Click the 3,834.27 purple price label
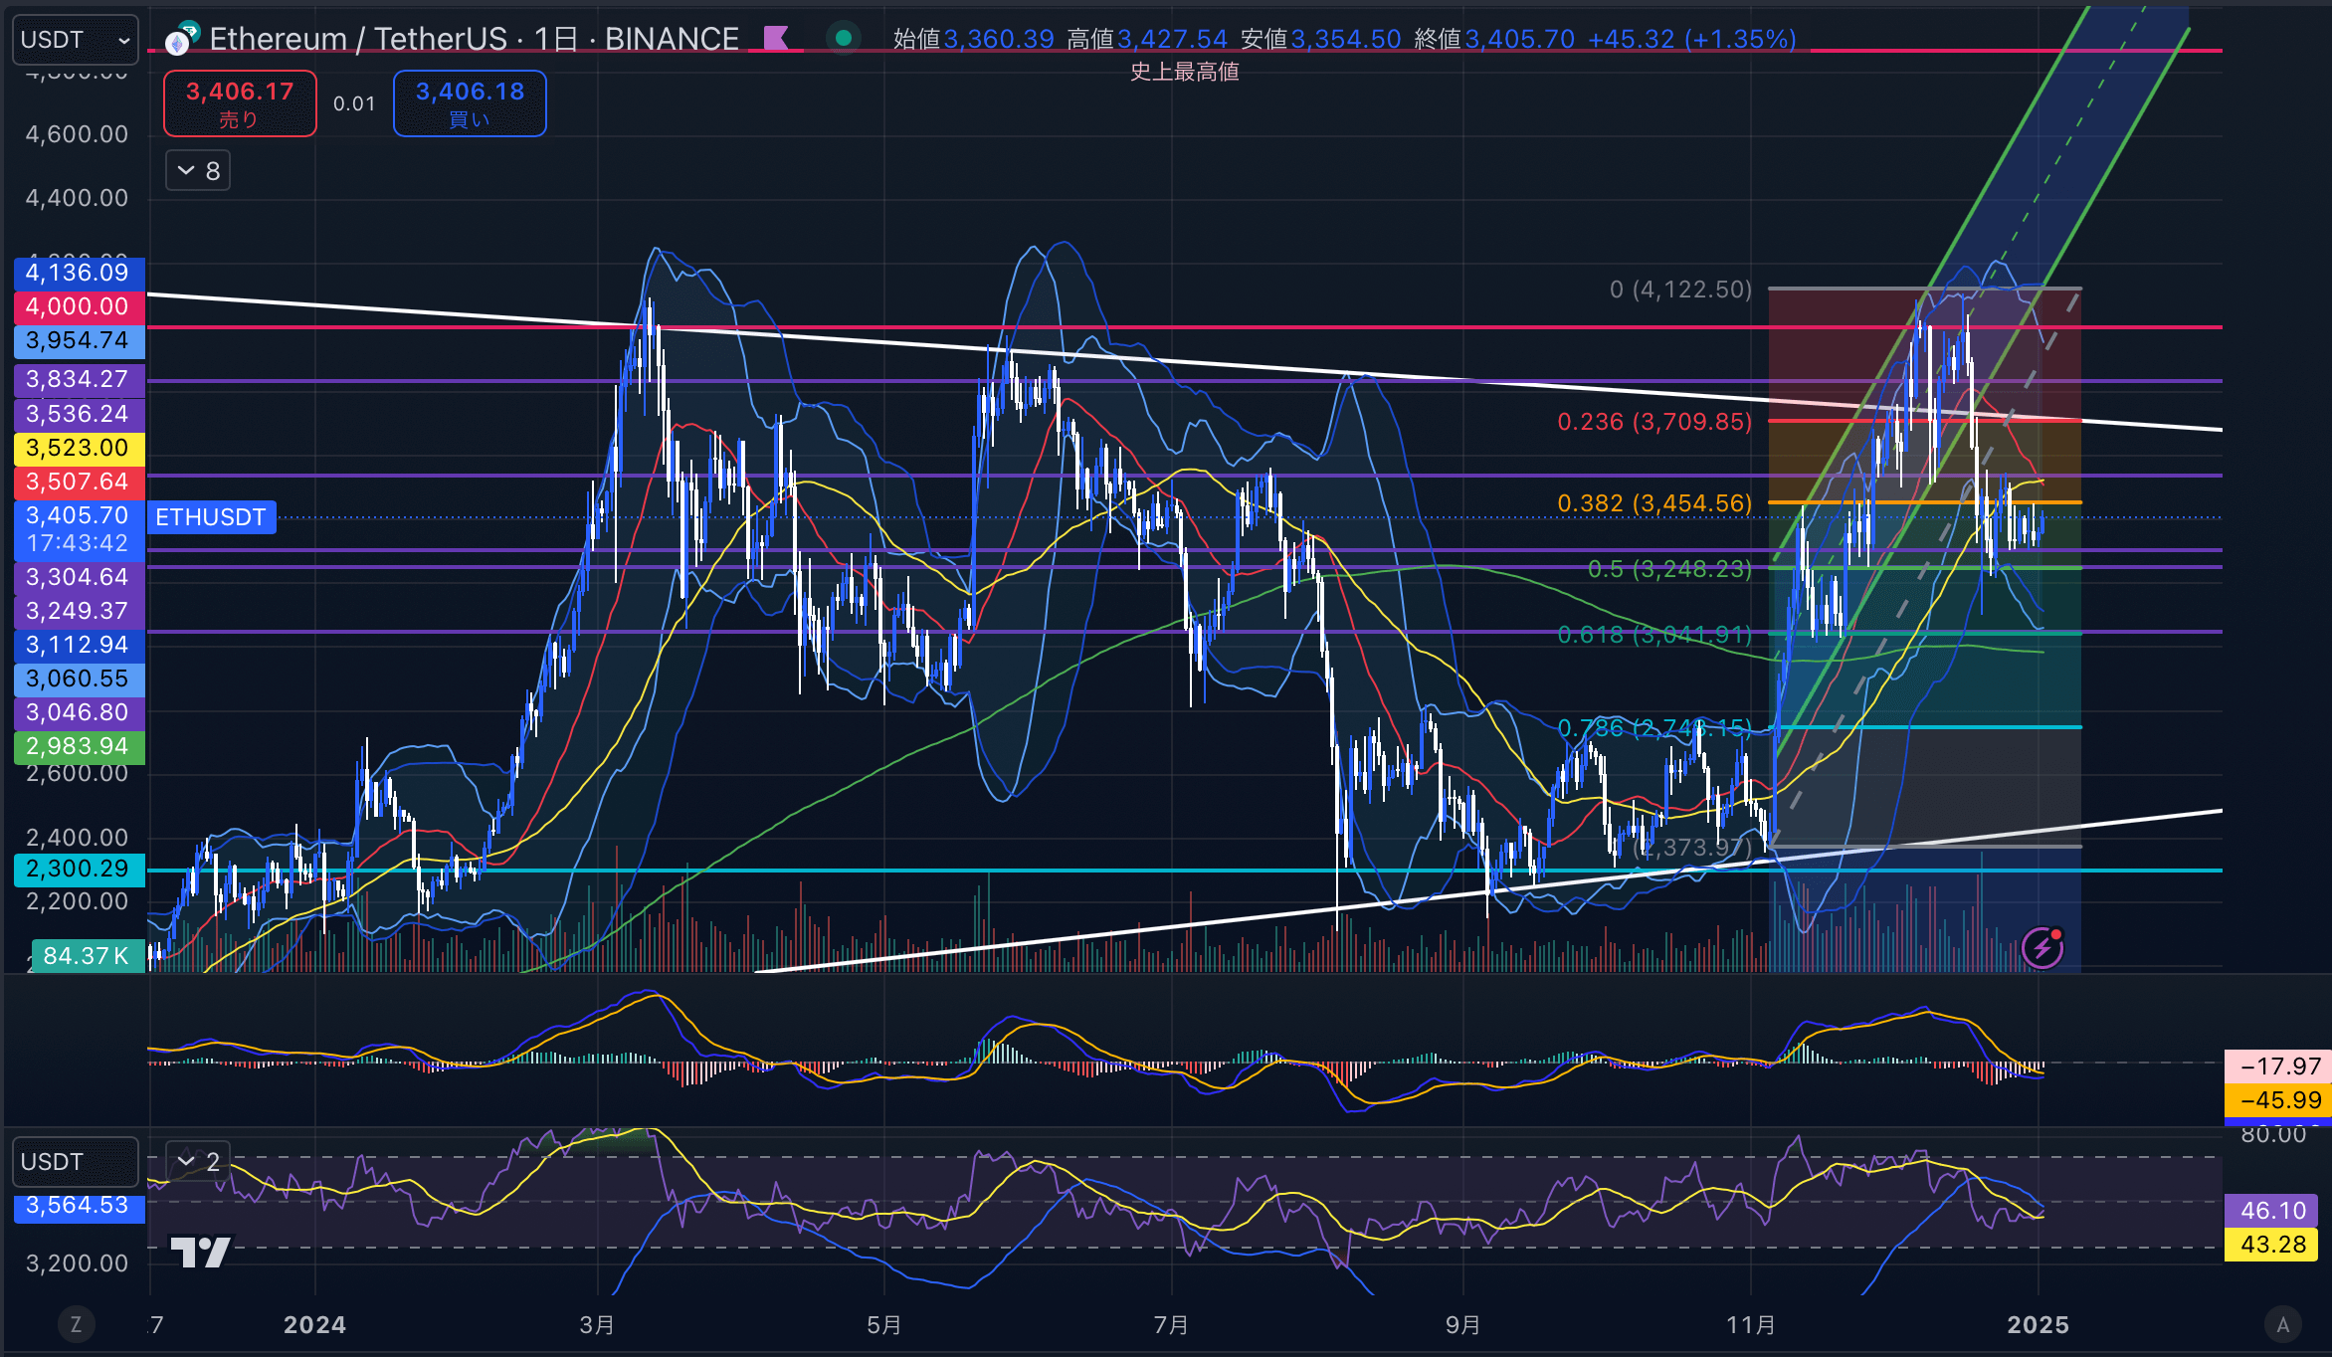 click(79, 379)
